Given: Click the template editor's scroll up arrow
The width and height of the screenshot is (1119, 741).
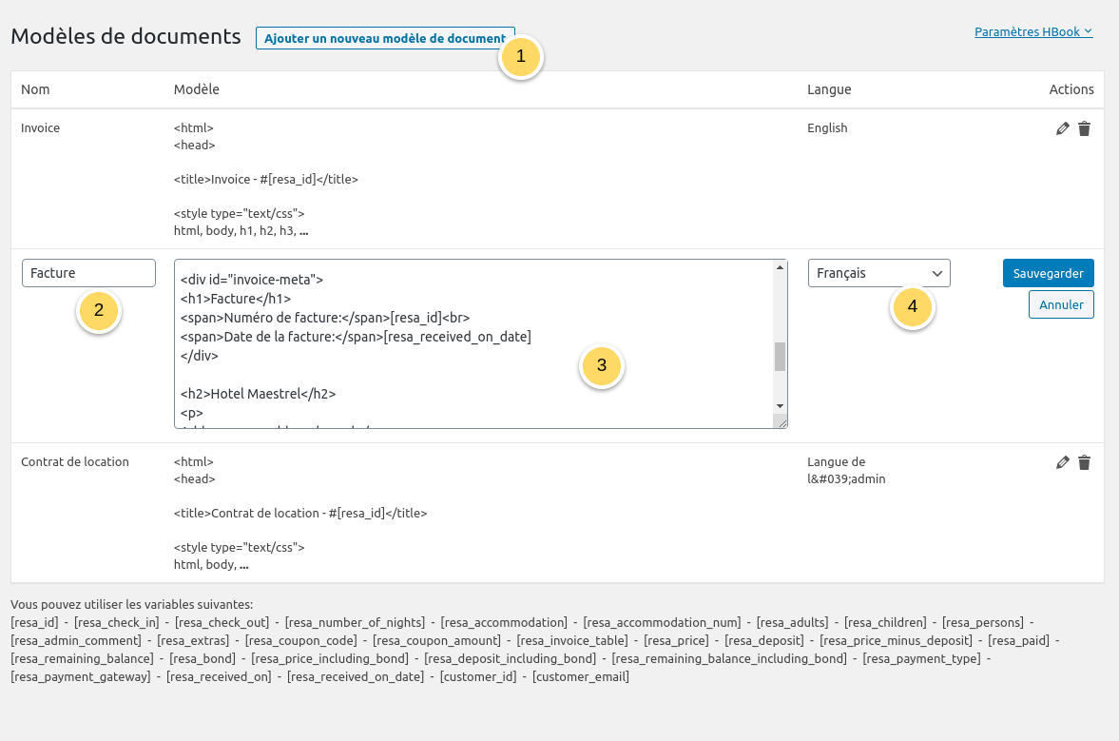Looking at the screenshot, I should coord(781,267).
